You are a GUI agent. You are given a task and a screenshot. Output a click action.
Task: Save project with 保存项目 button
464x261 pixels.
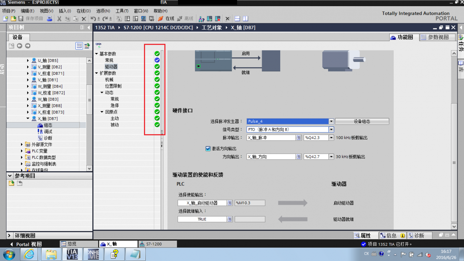tap(31, 19)
